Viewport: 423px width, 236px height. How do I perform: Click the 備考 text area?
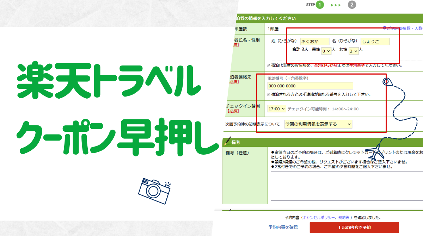[347, 186]
